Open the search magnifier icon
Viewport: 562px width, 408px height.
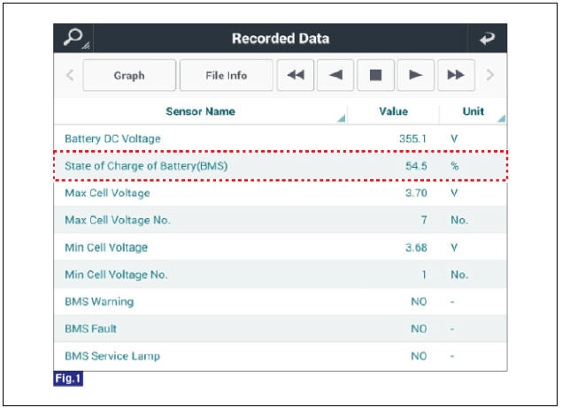(x=73, y=38)
